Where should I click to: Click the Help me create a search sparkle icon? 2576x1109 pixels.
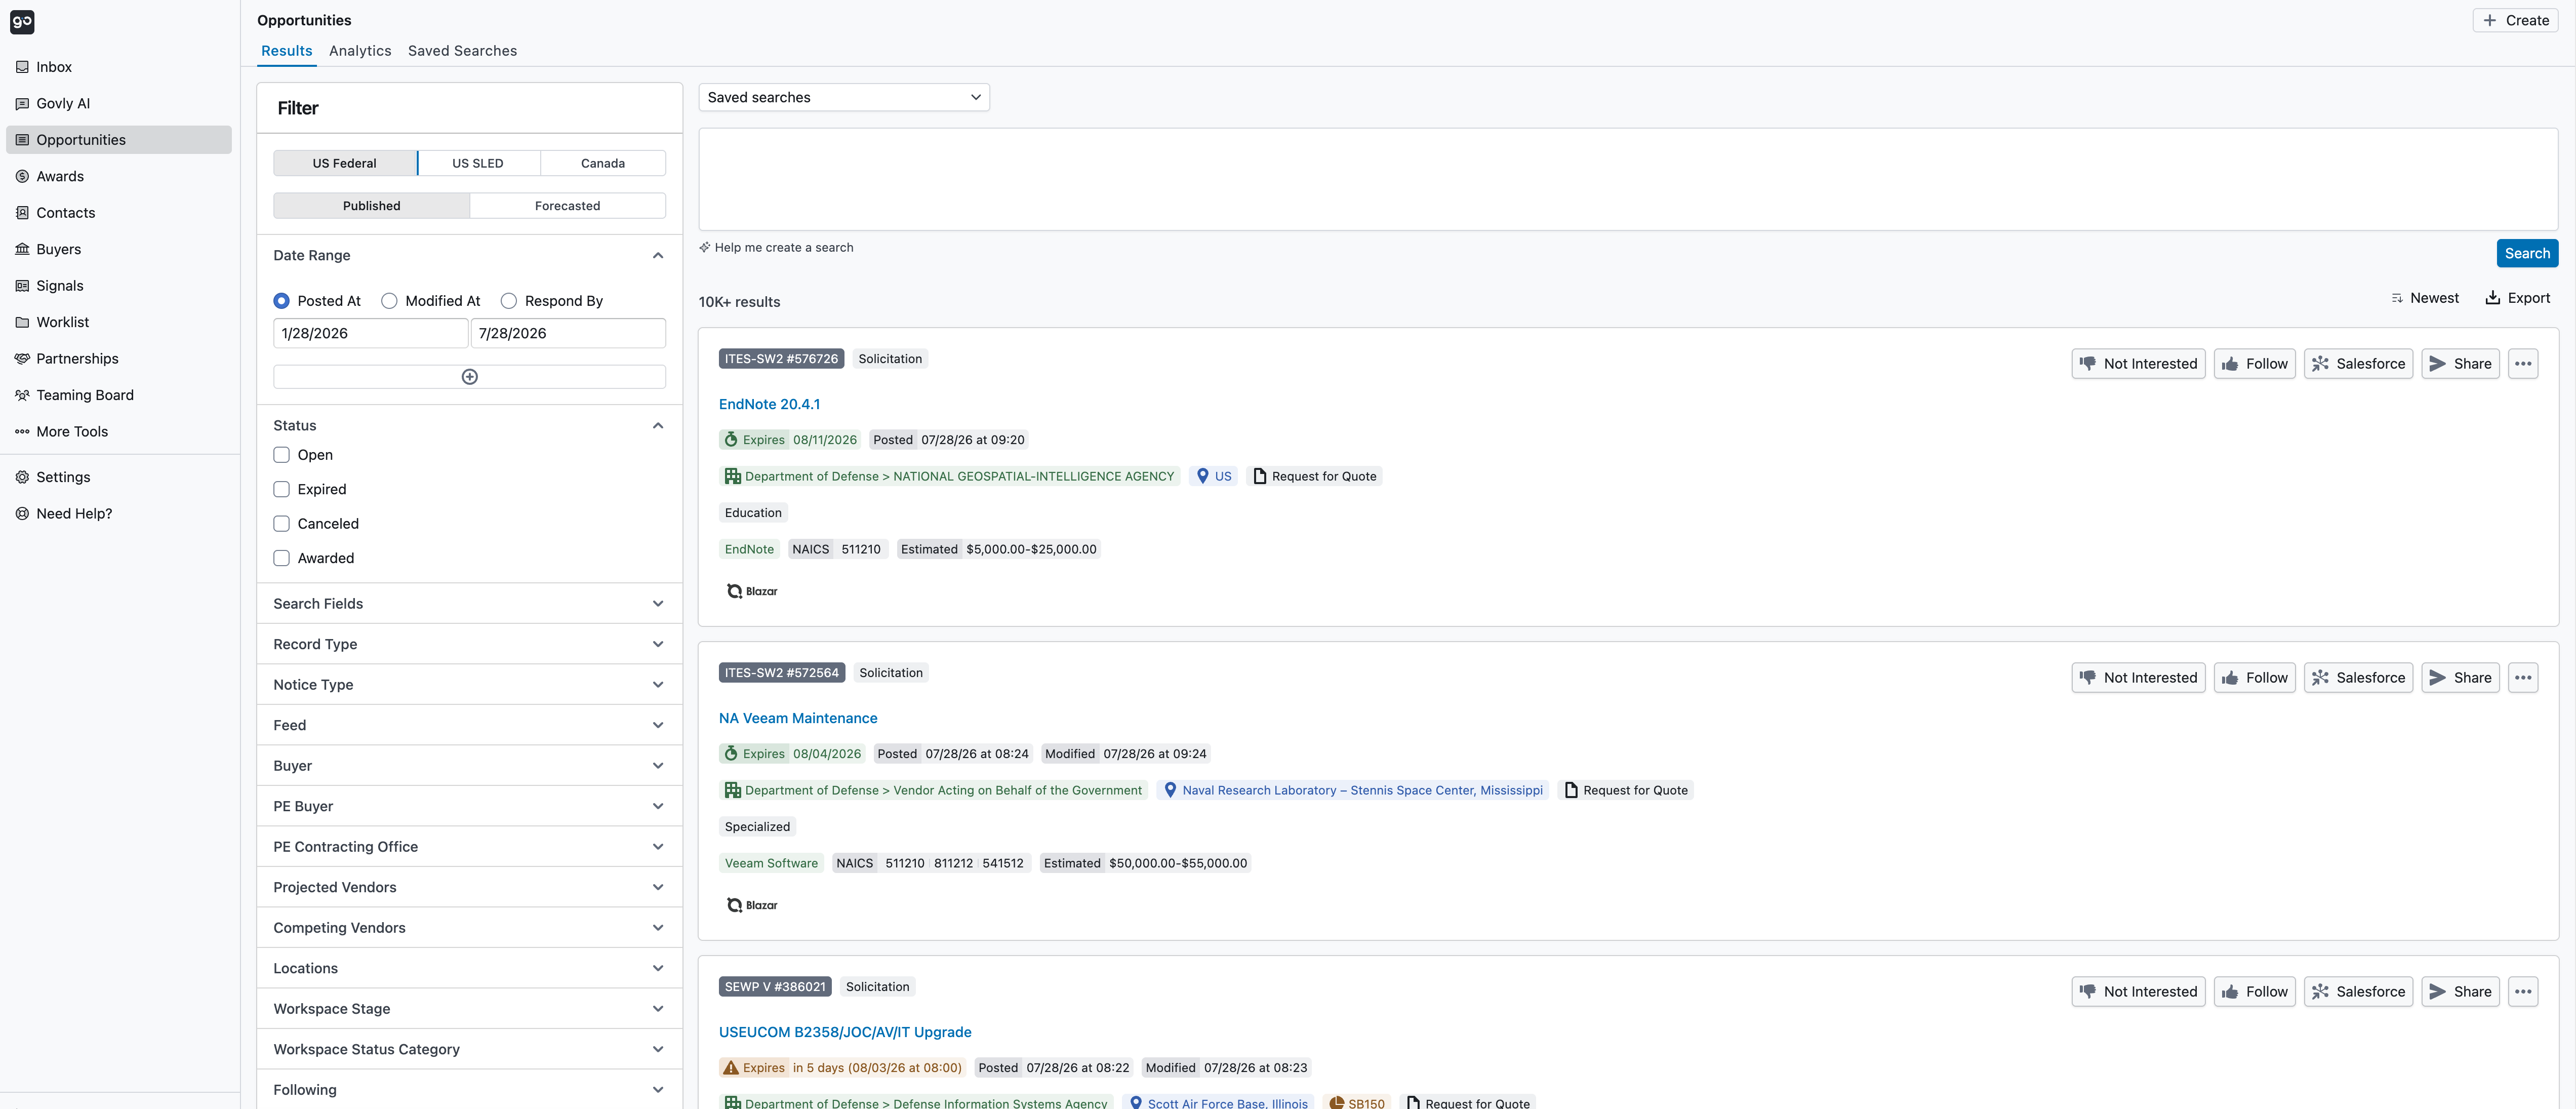click(x=704, y=247)
